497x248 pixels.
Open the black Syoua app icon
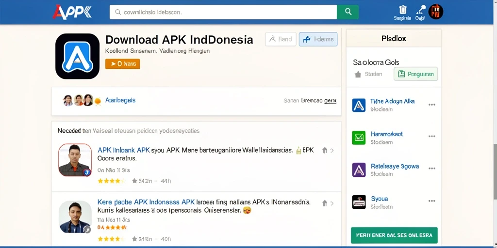click(359, 202)
